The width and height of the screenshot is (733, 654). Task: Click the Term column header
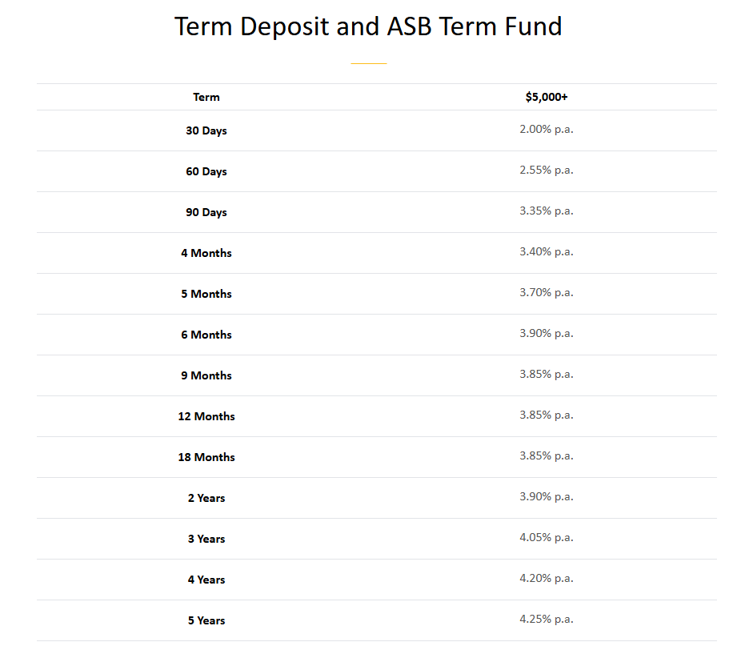[x=206, y=97]
